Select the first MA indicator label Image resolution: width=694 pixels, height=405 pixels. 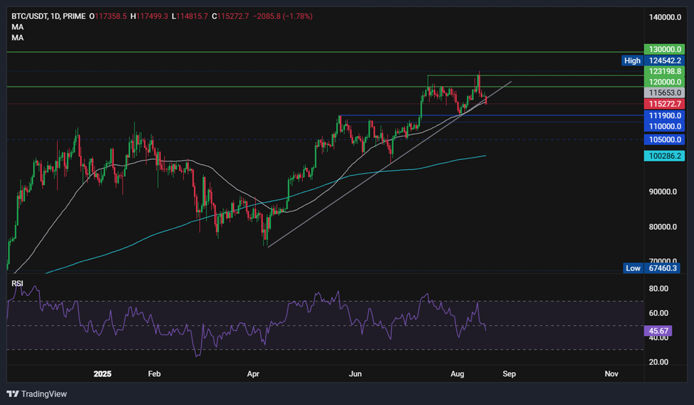pyautogui.click(x=17, y=27)
